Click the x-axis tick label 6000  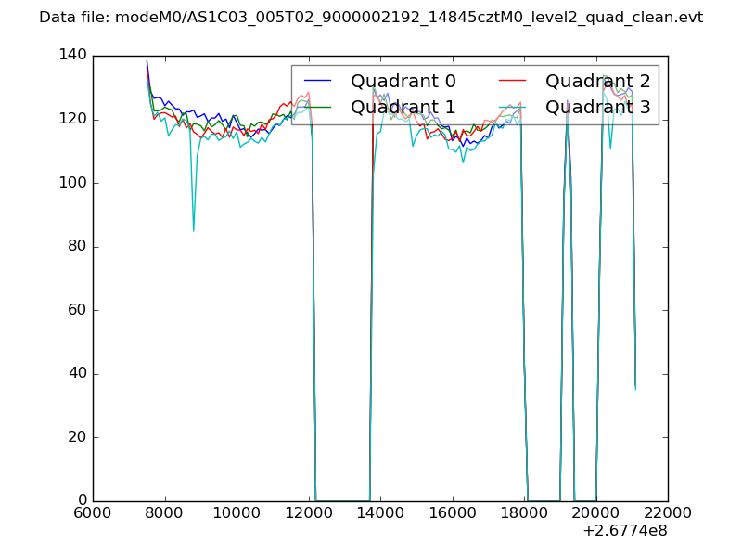pos(93,513)
